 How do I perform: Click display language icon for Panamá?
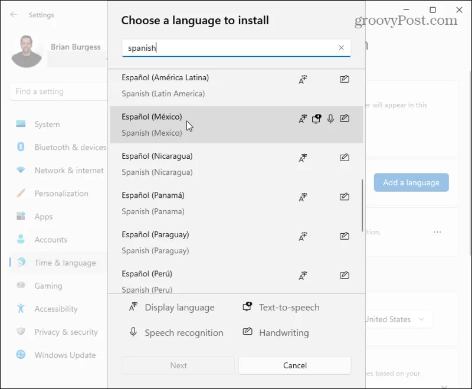303,197
